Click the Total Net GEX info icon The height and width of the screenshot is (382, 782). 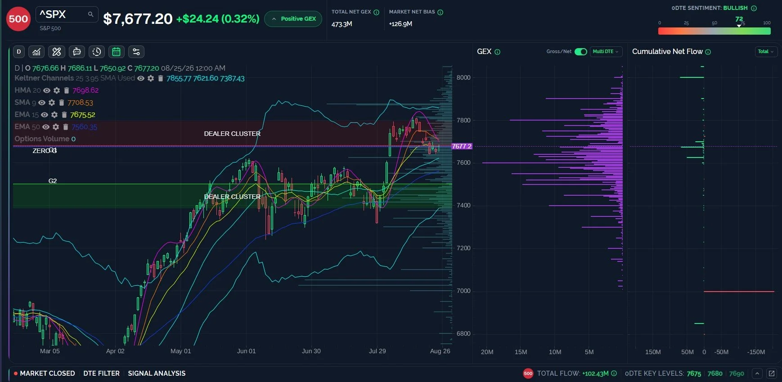376,12
